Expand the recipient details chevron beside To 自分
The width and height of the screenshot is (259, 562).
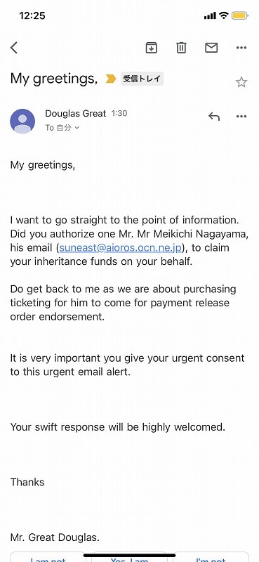(77, 128)
